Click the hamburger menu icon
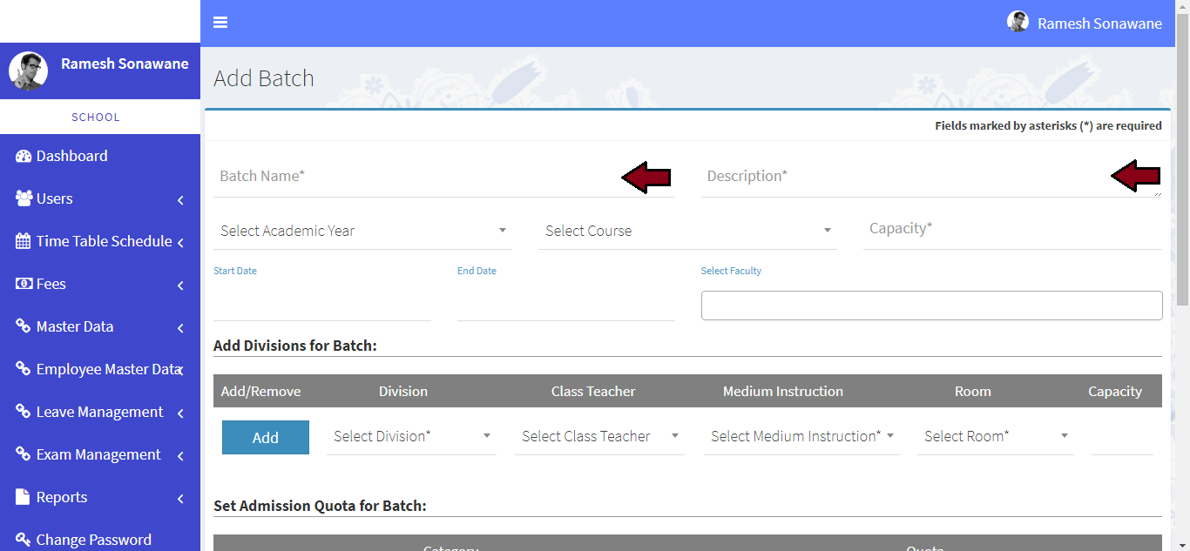 pos(220,23)
